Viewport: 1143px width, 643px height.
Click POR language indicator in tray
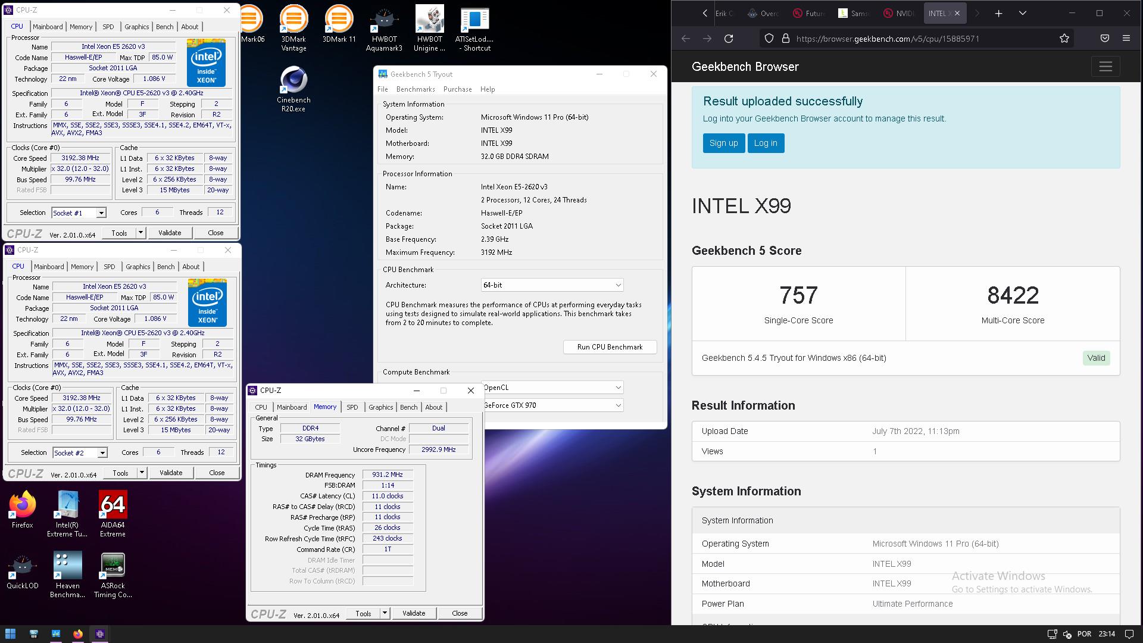click(x=1084, y=634)
